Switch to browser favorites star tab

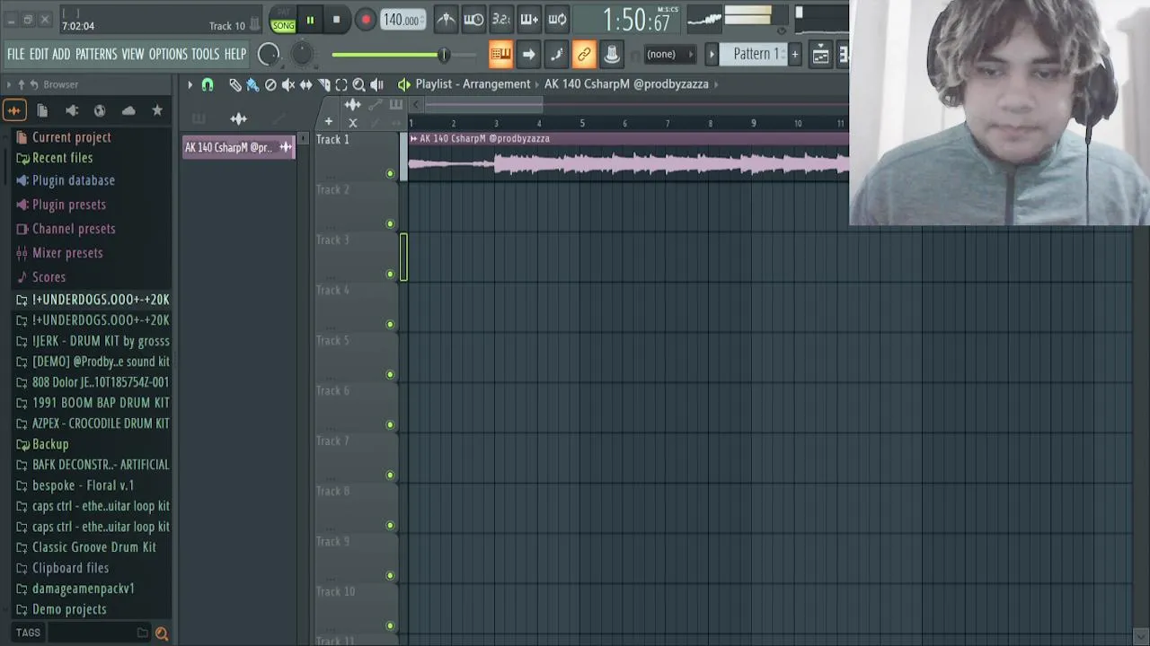pos(157,110)
